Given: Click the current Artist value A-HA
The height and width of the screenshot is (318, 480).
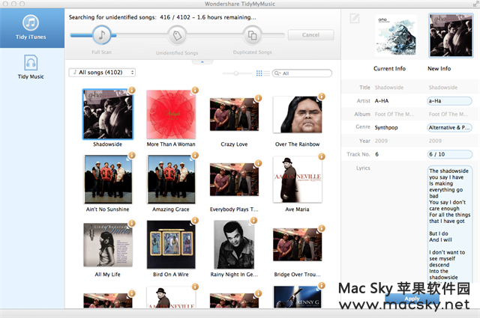Looking at the screenshot, I should point(382,101).
